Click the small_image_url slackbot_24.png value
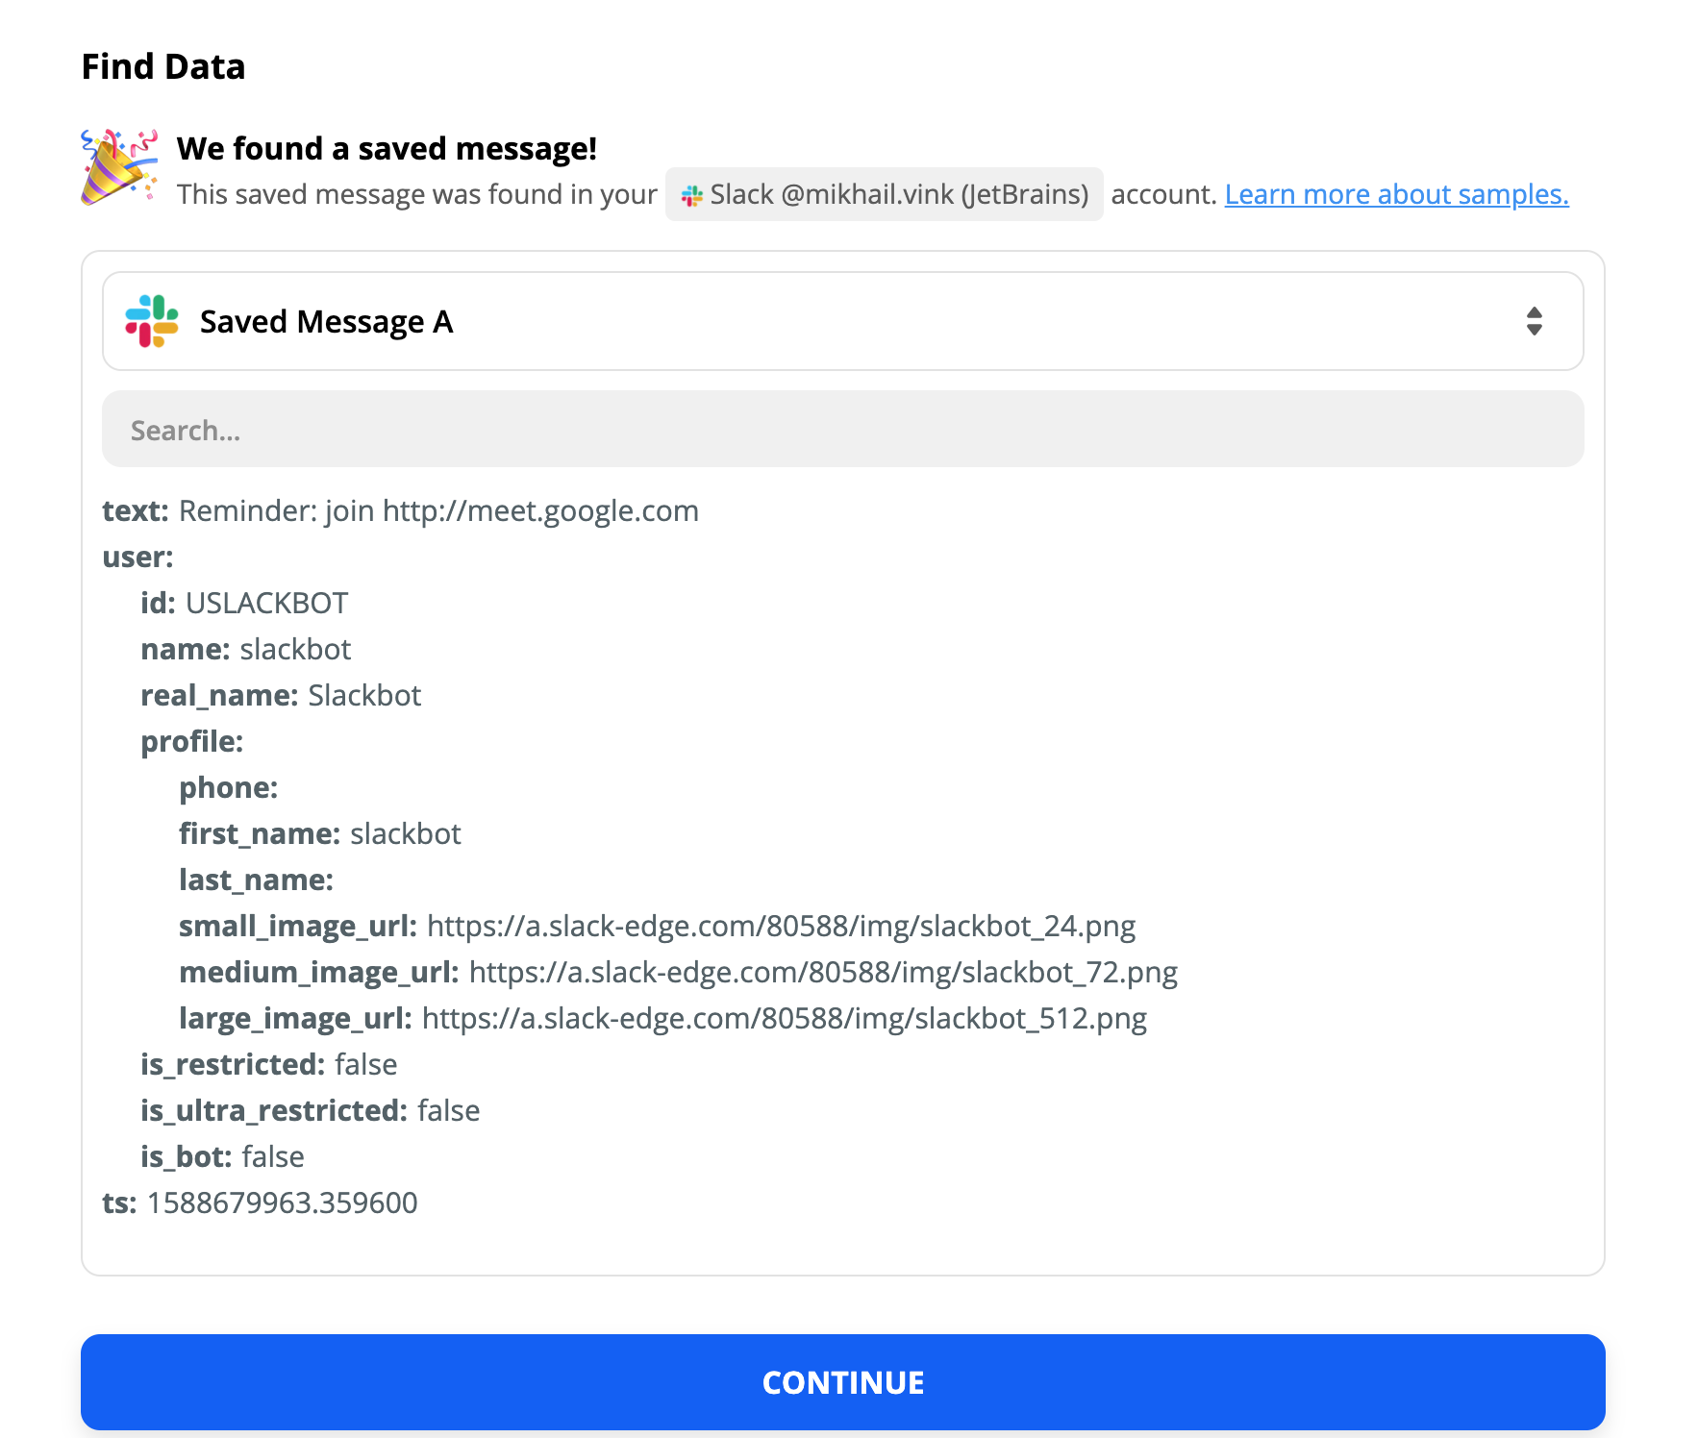Viewport: 1698px width, 1438px height. click(781, 926)
